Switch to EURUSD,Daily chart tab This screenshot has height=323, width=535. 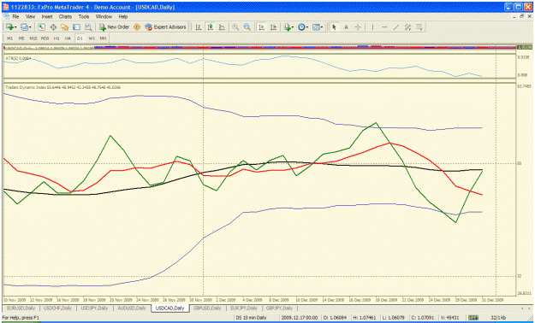(21, 308)
